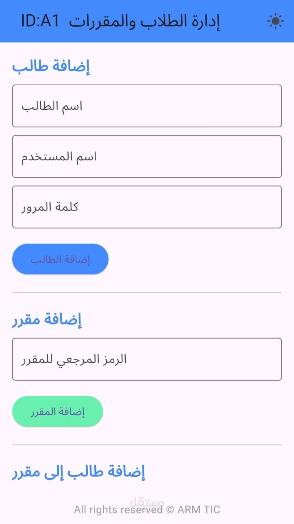
Task: Click the divider below 'إضافة المقرر' button
Action: [x=147, y=445]
